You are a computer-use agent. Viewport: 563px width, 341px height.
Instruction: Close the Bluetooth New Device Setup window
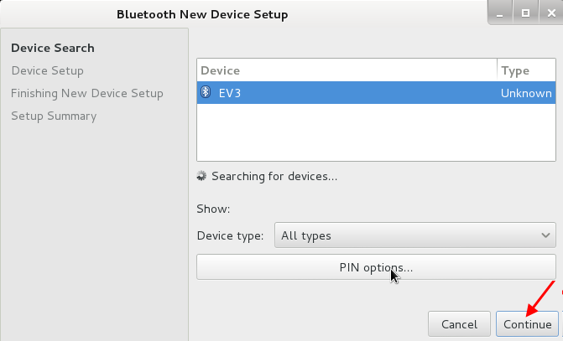551,13
